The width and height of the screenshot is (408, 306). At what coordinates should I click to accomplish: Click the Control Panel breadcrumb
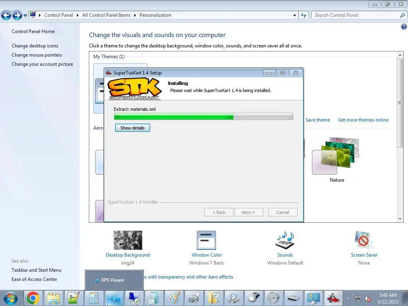59,15
